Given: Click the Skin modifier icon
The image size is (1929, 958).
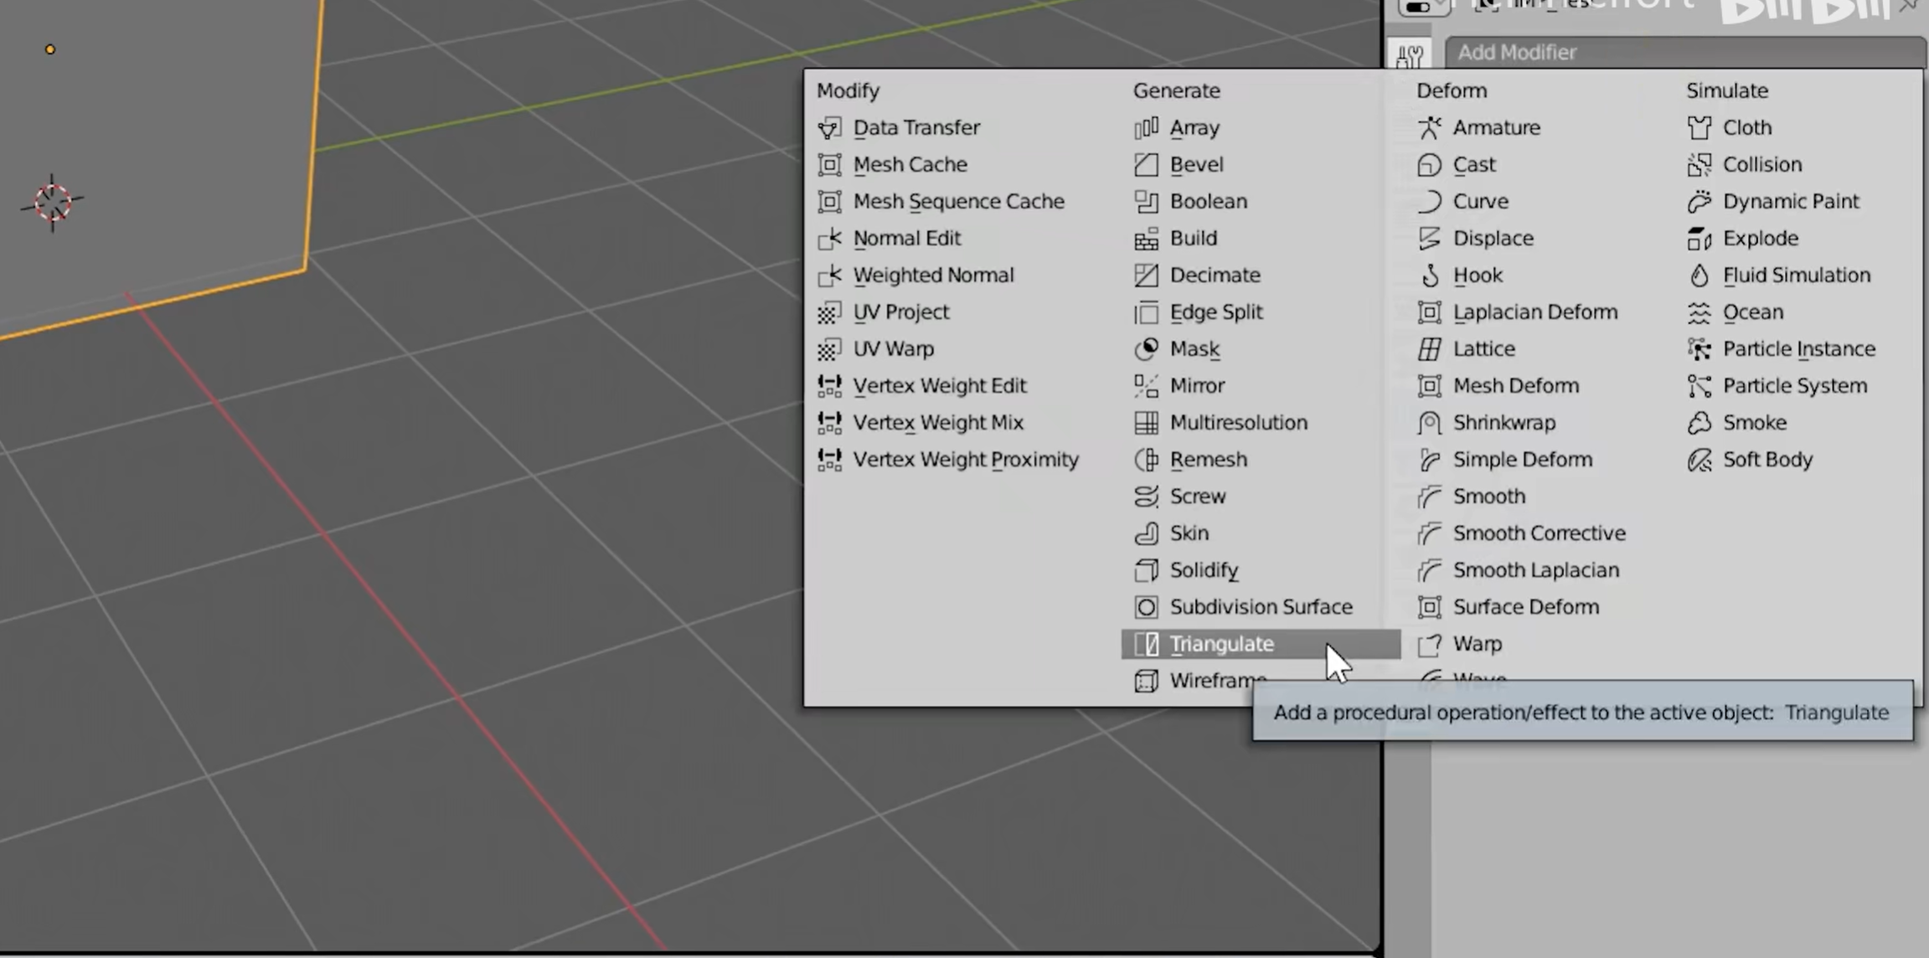Looking at the screenshot, I should (1146, 533).
